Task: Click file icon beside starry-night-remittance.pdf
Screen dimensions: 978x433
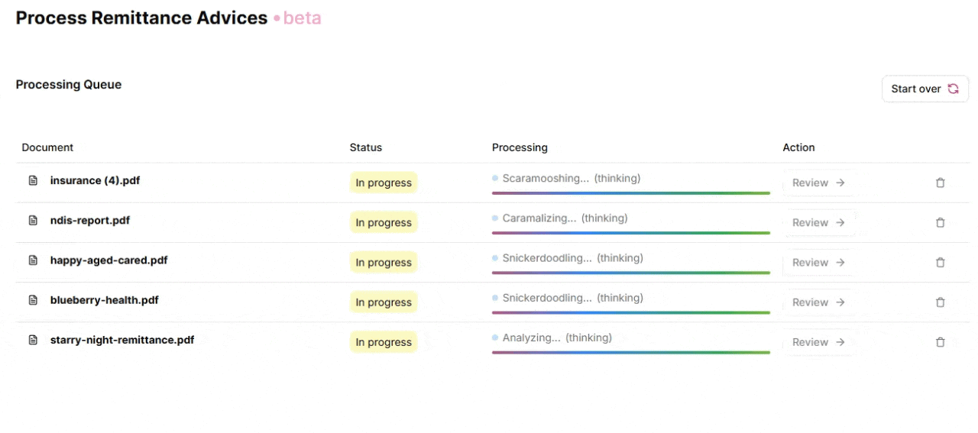Action: point(33,340)
